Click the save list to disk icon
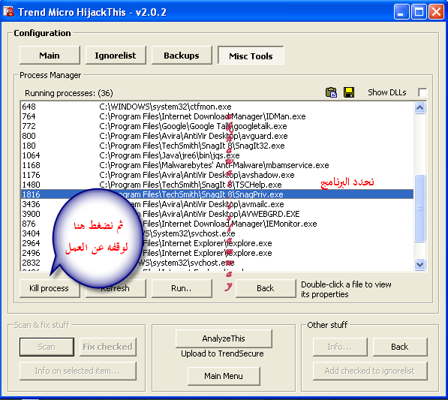The width and height of the screenshot is (448, 400). coord(349,92)
